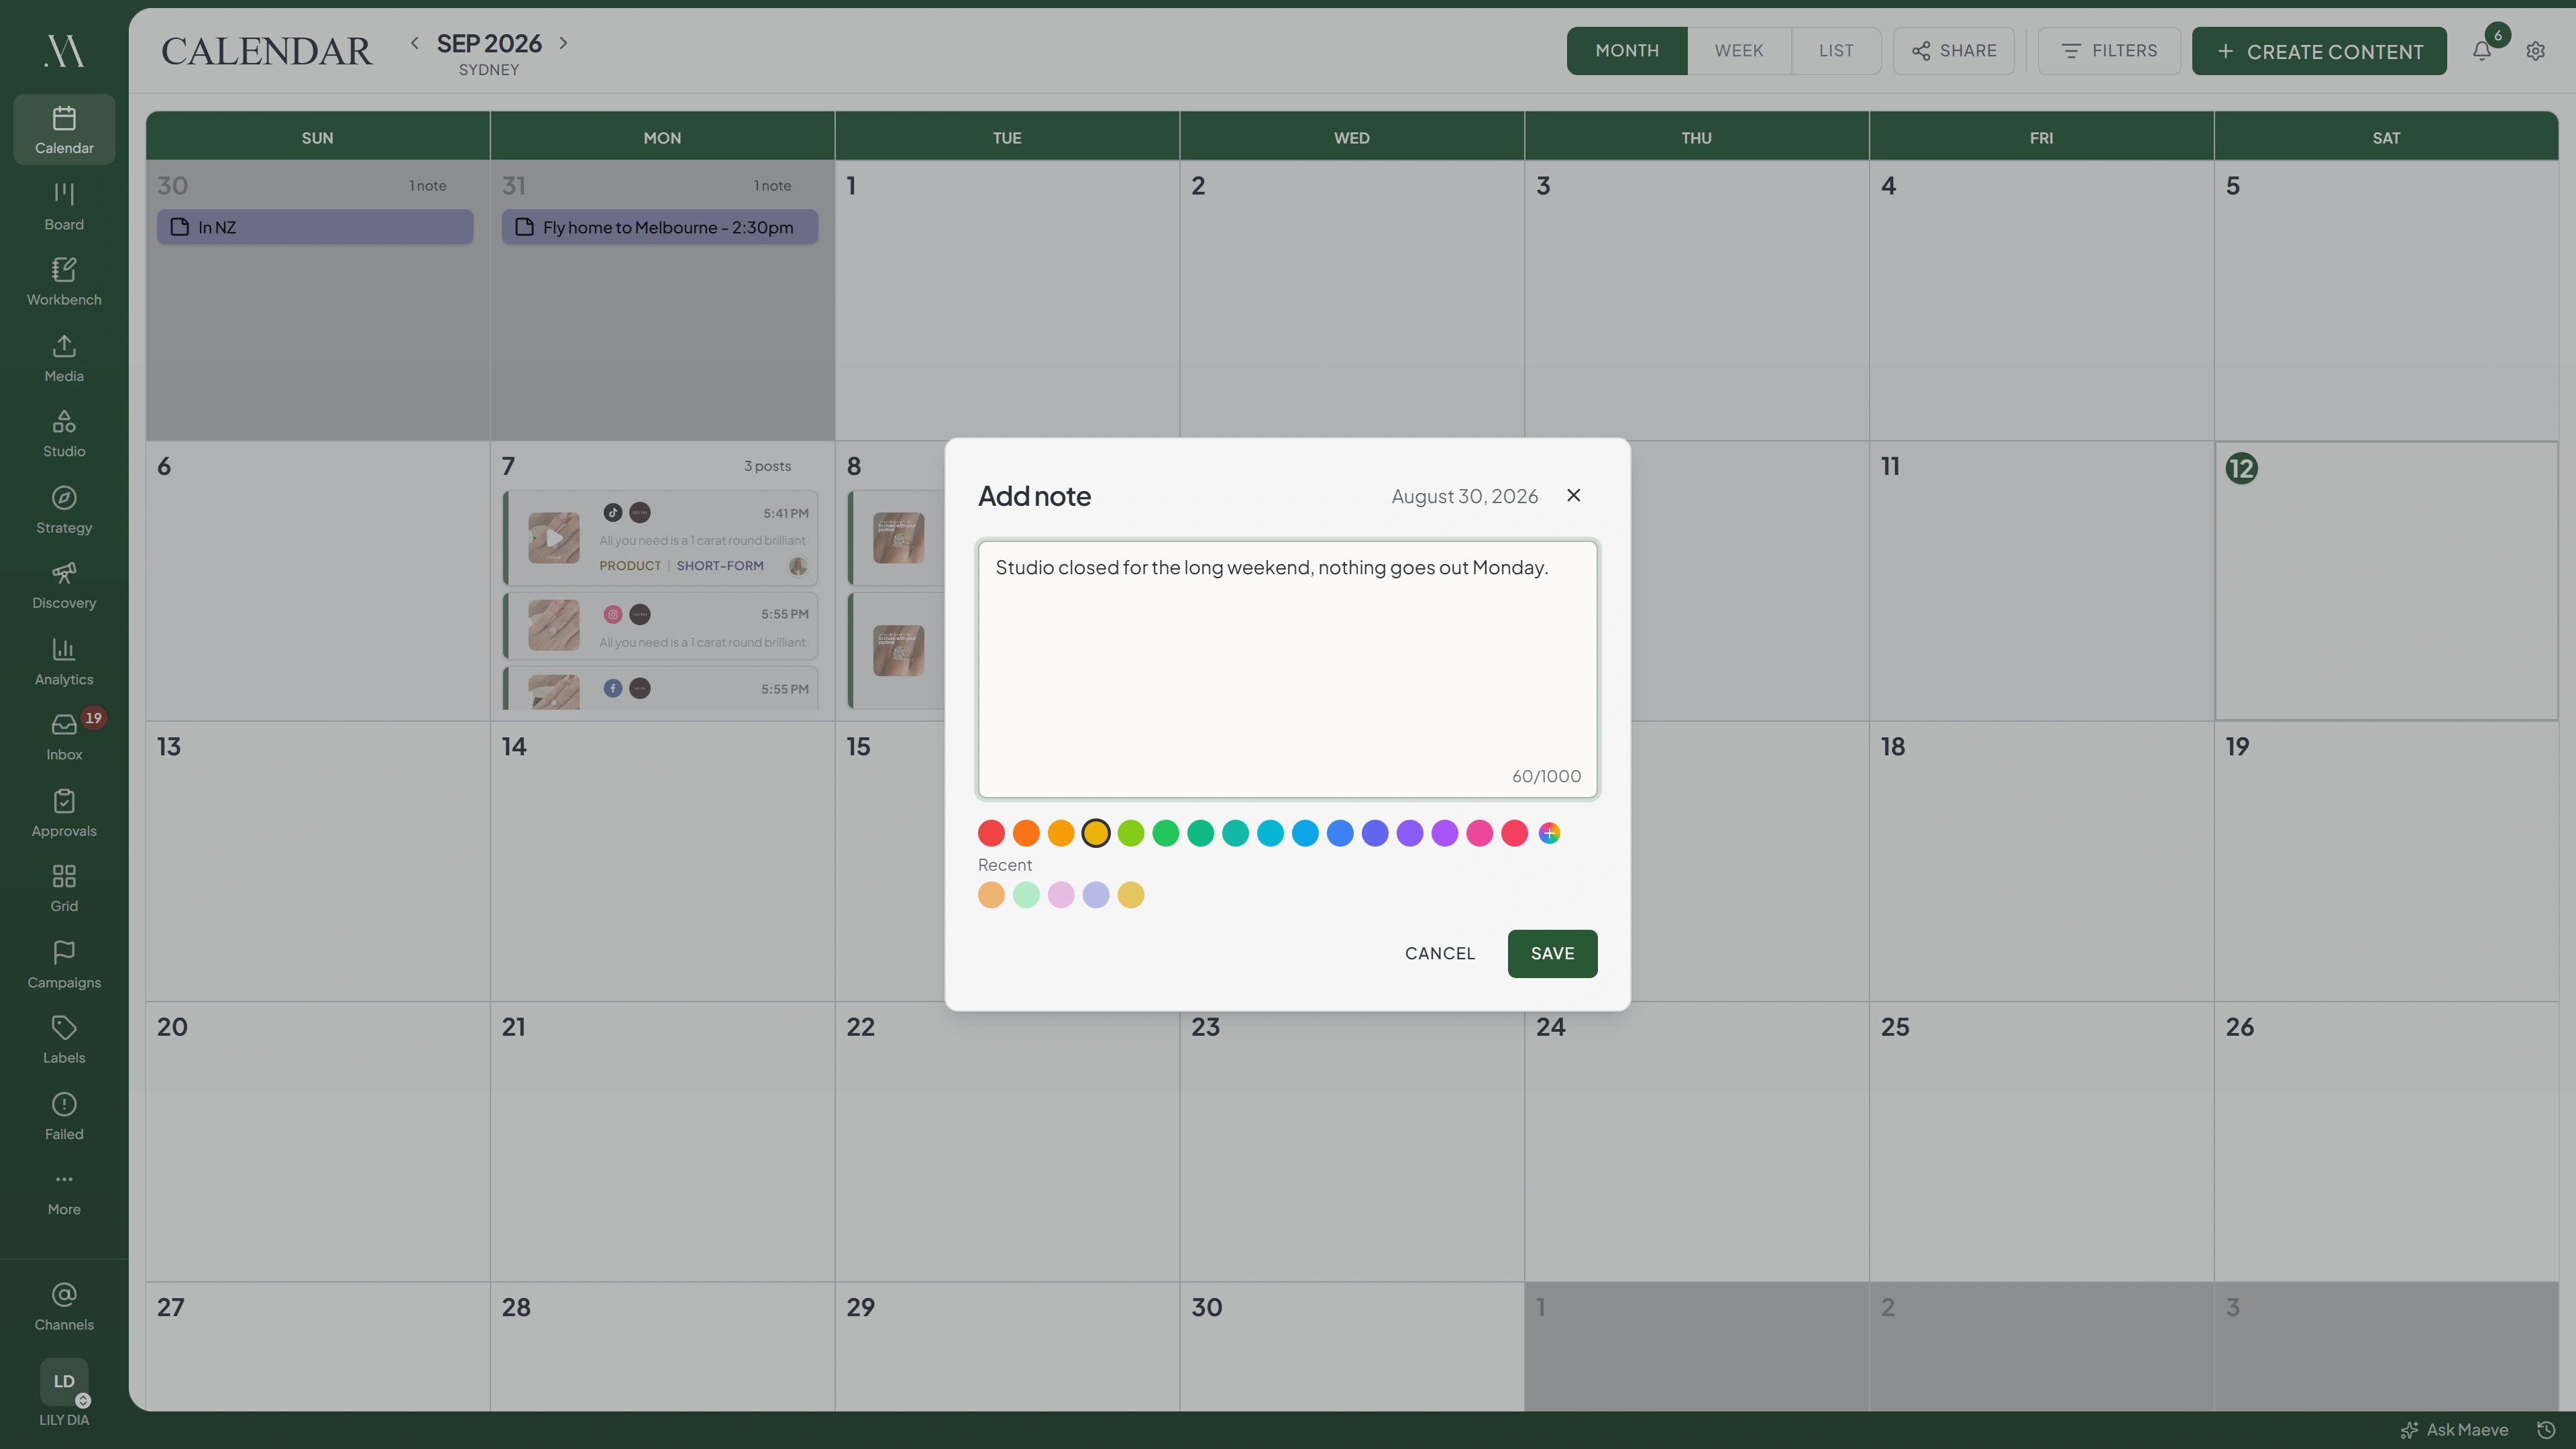Open the Workbench section
Image resolution: width=2576 pixels, height=1449 pixels.
[64, 282]
